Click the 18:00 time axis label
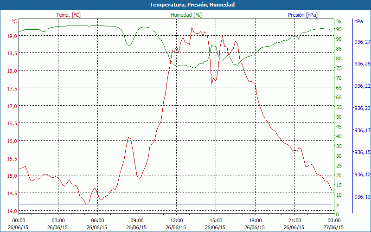This screenshot has height=232, width=371. 256,220
